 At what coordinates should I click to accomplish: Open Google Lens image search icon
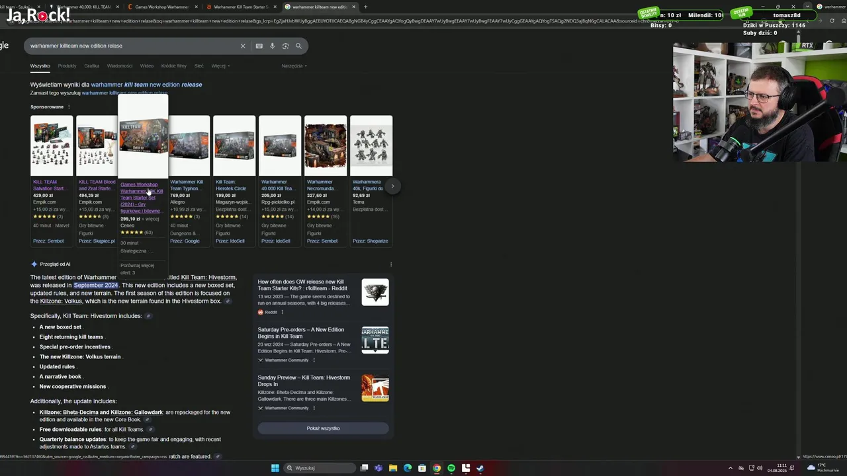coord(285,46)
